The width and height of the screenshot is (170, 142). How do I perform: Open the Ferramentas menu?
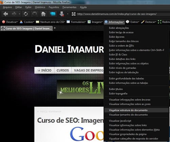tap(69, 7)
